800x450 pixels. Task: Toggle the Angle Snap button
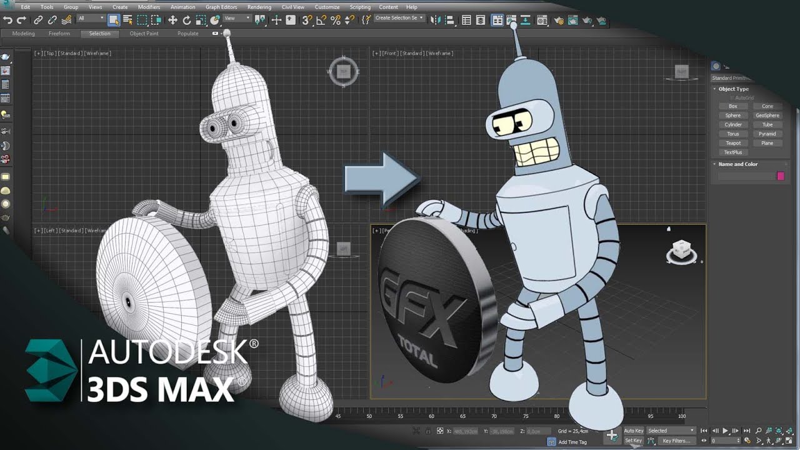pos(321,20)
